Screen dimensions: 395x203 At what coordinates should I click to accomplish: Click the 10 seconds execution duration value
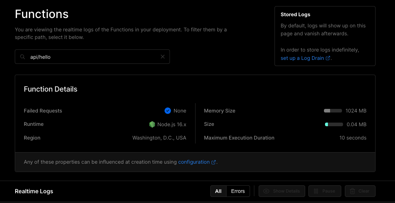coord(352,138)
